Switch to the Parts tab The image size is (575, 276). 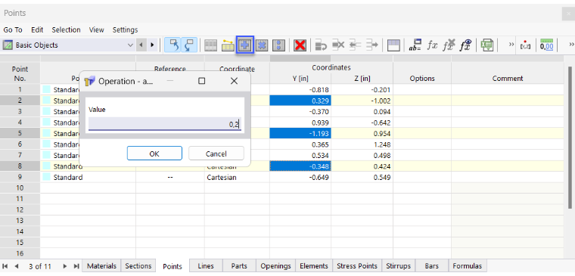239,266
